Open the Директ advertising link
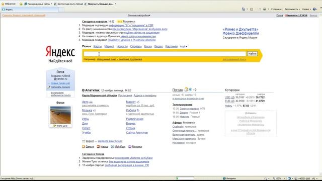The image size is (322, 181). point(90,141)
